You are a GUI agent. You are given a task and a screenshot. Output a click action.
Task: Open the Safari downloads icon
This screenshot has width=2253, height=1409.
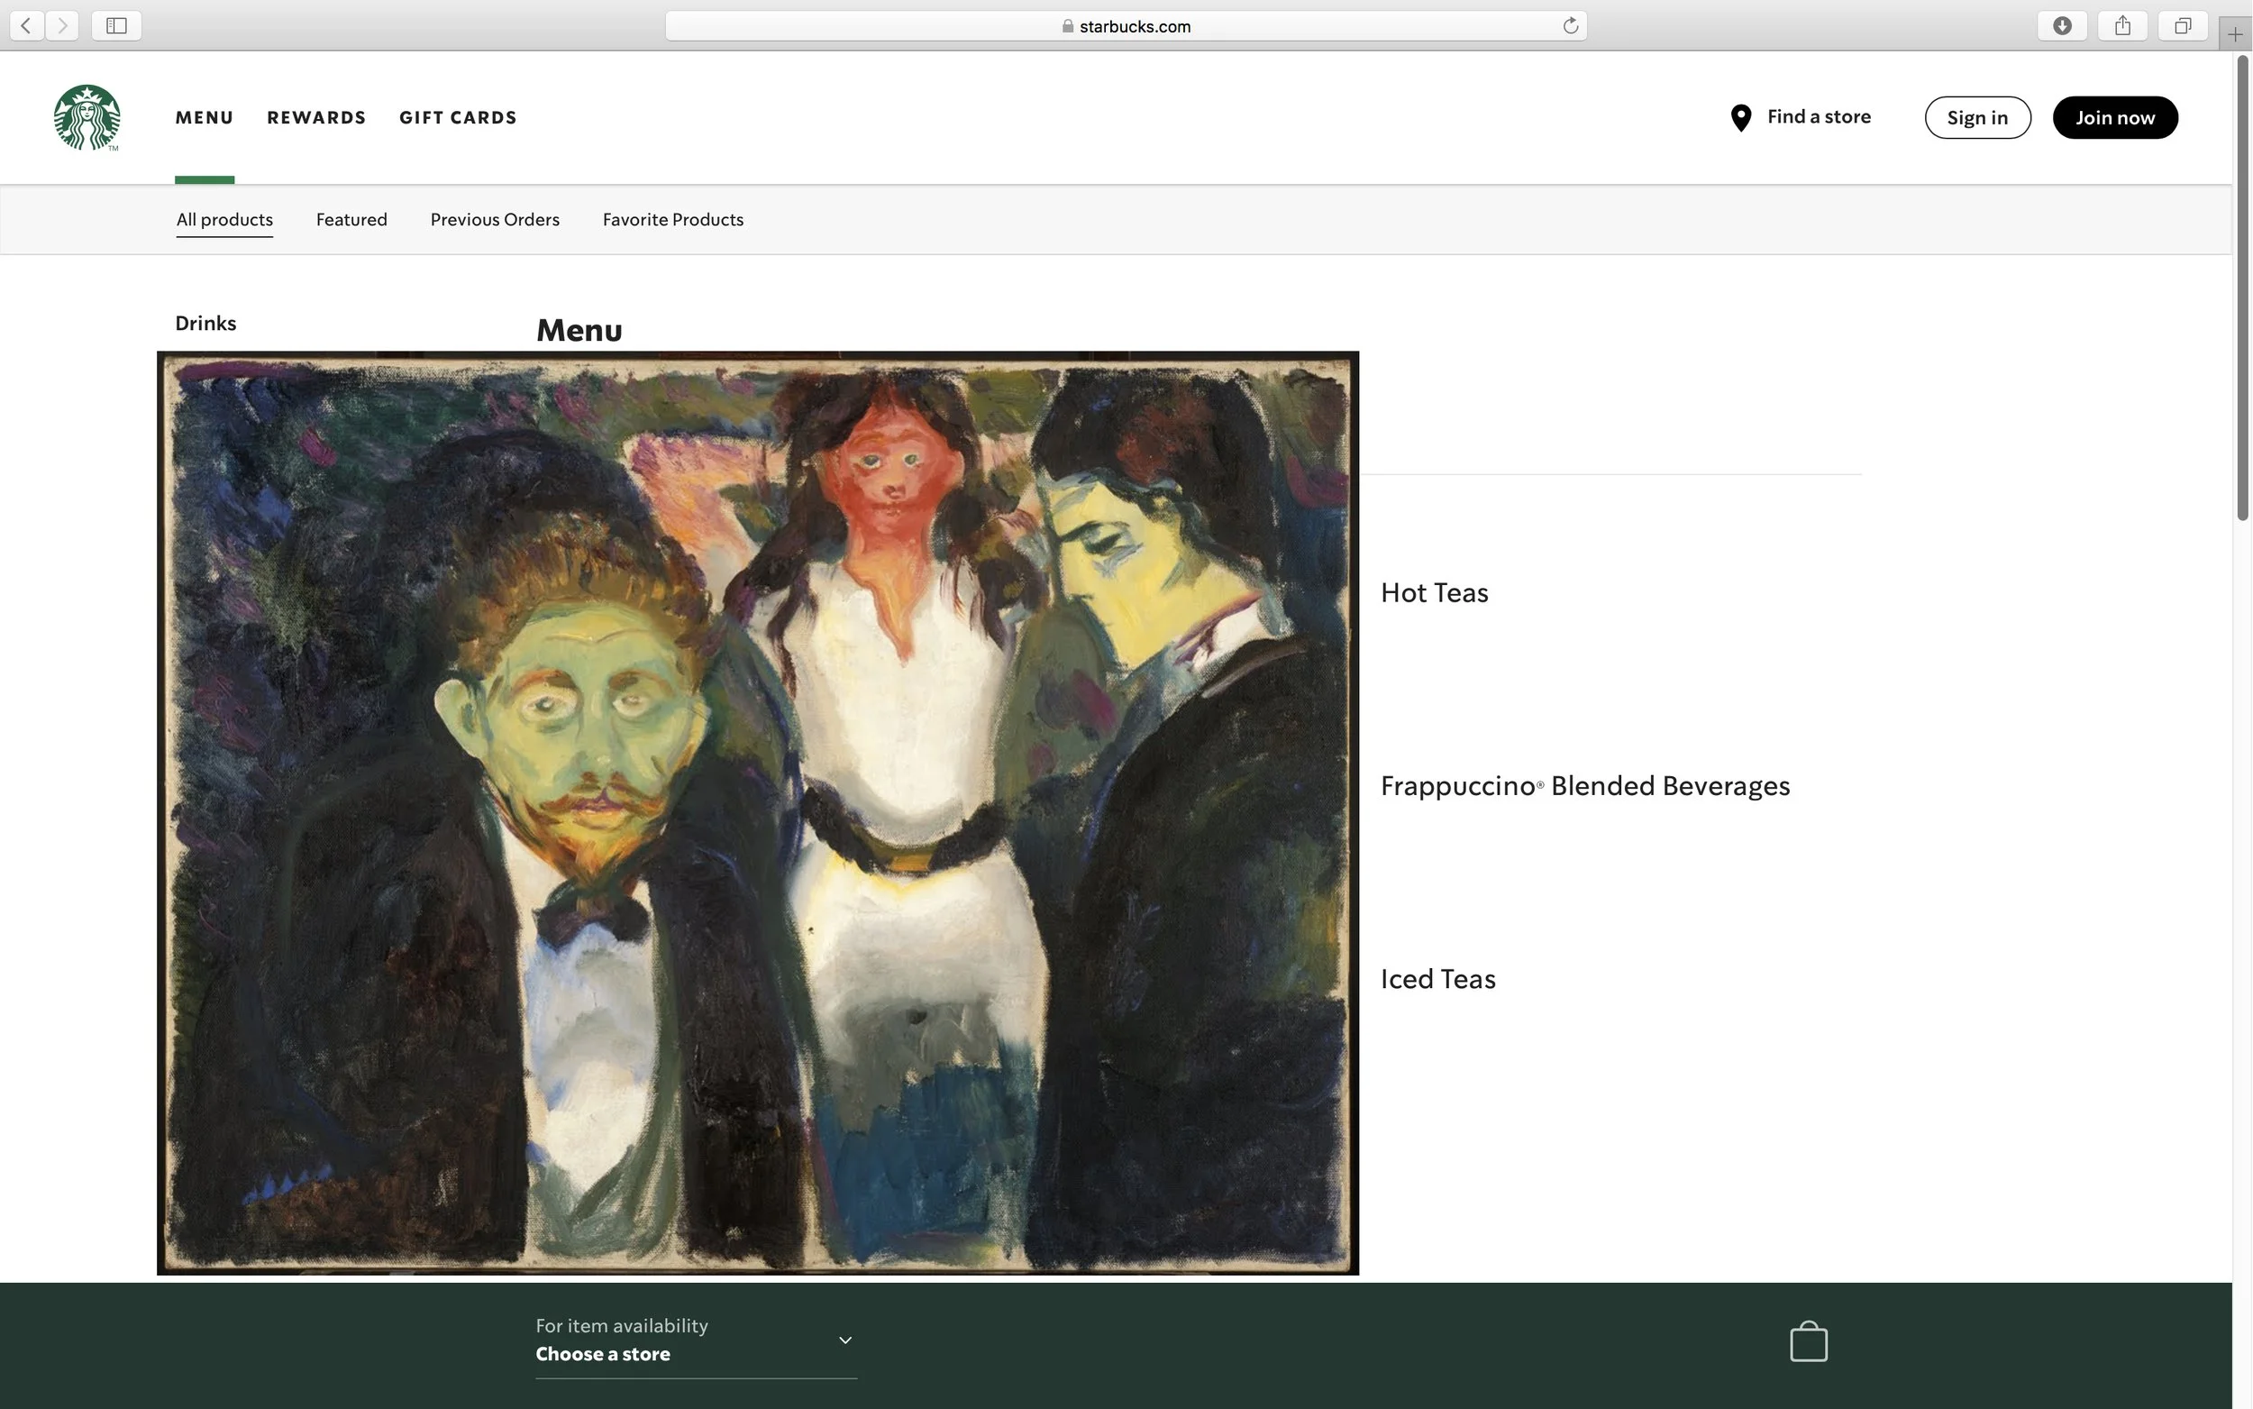tap(2062, 25)
